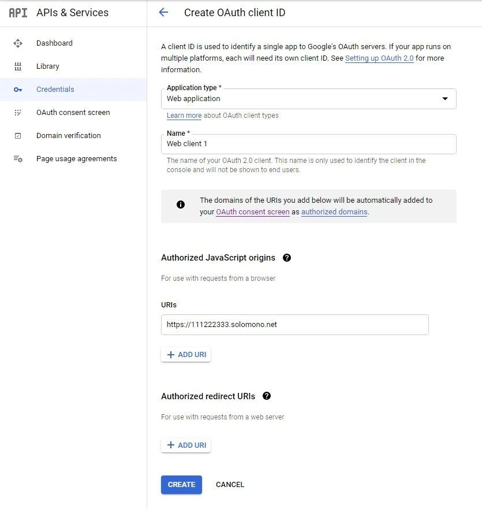482x509 pixels.
Task: Open help for Authorized JavaScript origins
Action: [287, 258]
